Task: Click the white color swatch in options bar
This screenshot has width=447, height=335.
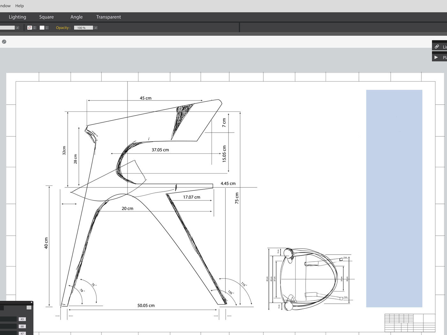Action: (x=42, y=28)
